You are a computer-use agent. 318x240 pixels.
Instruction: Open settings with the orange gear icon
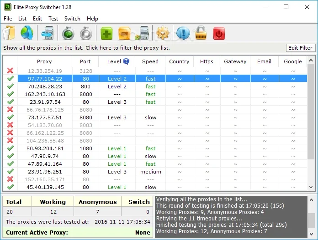point(163,33)
